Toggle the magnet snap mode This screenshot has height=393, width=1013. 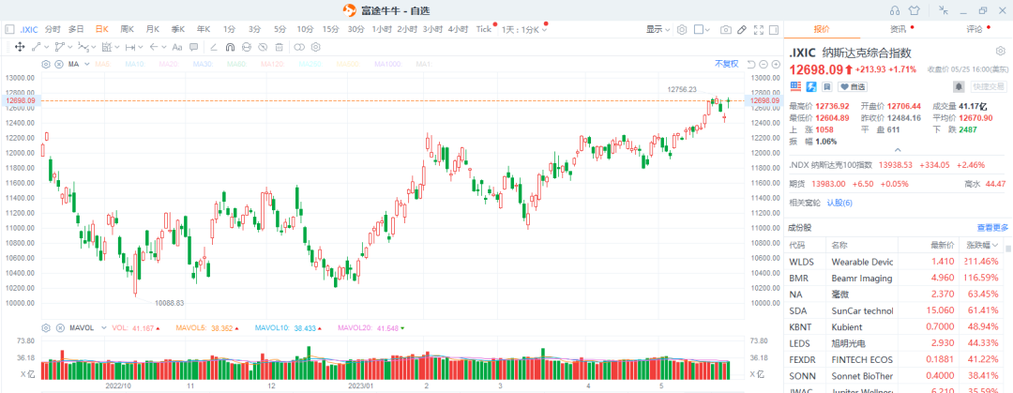[230, 47]
